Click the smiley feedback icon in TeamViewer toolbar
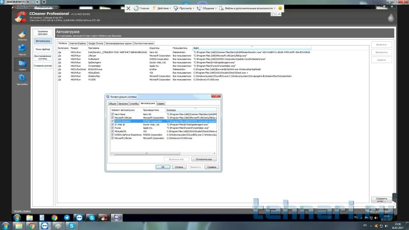This screenshot has width=409, height=230. [280, 8]
